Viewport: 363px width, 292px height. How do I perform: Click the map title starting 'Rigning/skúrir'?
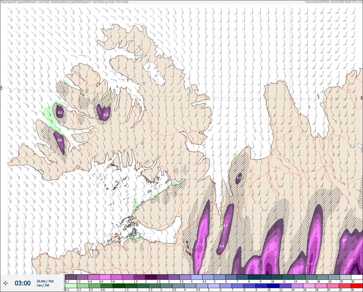pyautogui.click(x=65, y=2)
